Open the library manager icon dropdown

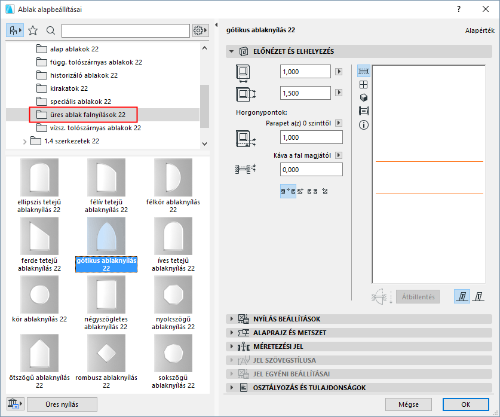point(15,404)
